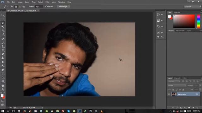Screen dimensions: 202x113
Task: Select the History Brush tool
Action: coord(3,50)
